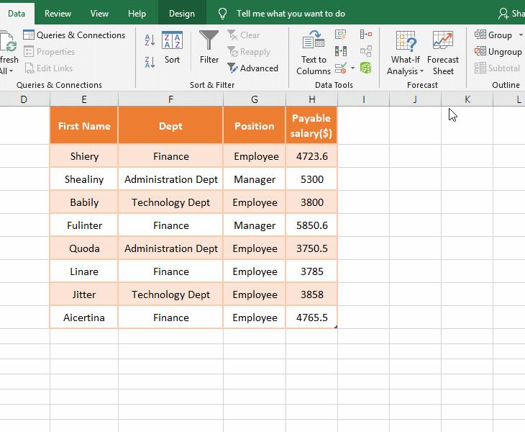This screenshot has height=432, width=525.
Task: Sort the column Z to A descending
Action: (x=150, y=62)
